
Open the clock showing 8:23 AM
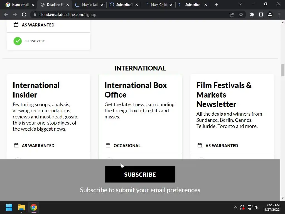(x=271, y=207)
